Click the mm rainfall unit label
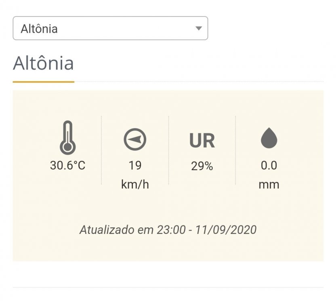This screenshot has width=336, height=303. click(269, 185)
